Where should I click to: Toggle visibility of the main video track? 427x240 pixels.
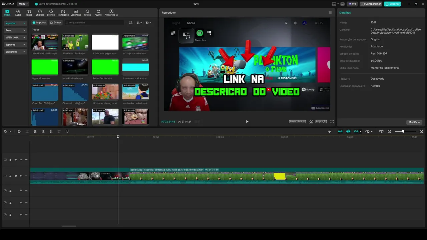[x=16, y=176]
